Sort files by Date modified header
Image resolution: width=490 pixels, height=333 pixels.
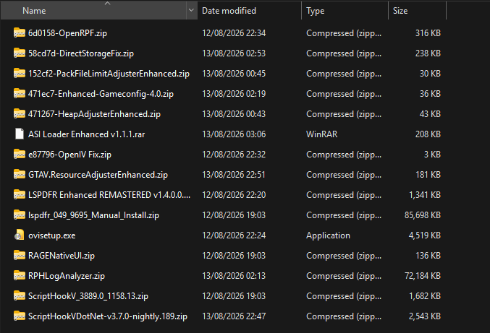point(229,11)
